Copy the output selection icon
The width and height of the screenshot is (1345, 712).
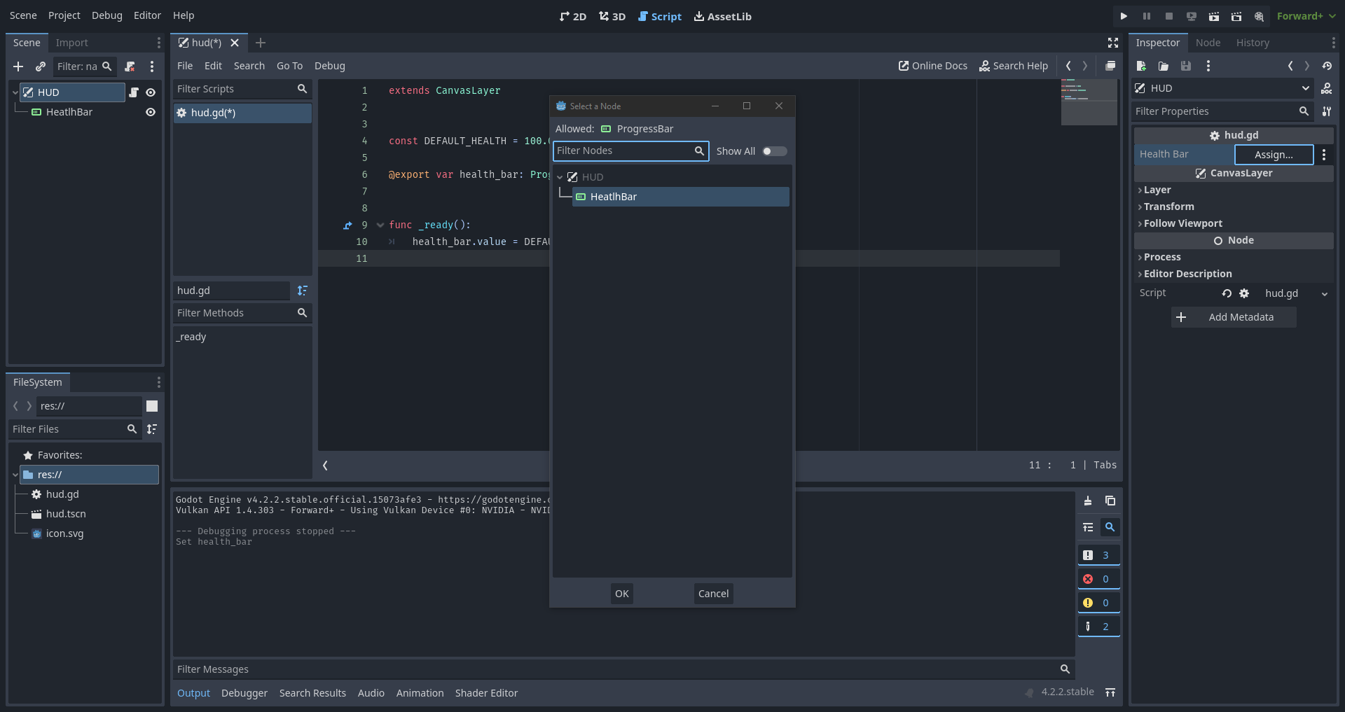[x=1110, y=501]
